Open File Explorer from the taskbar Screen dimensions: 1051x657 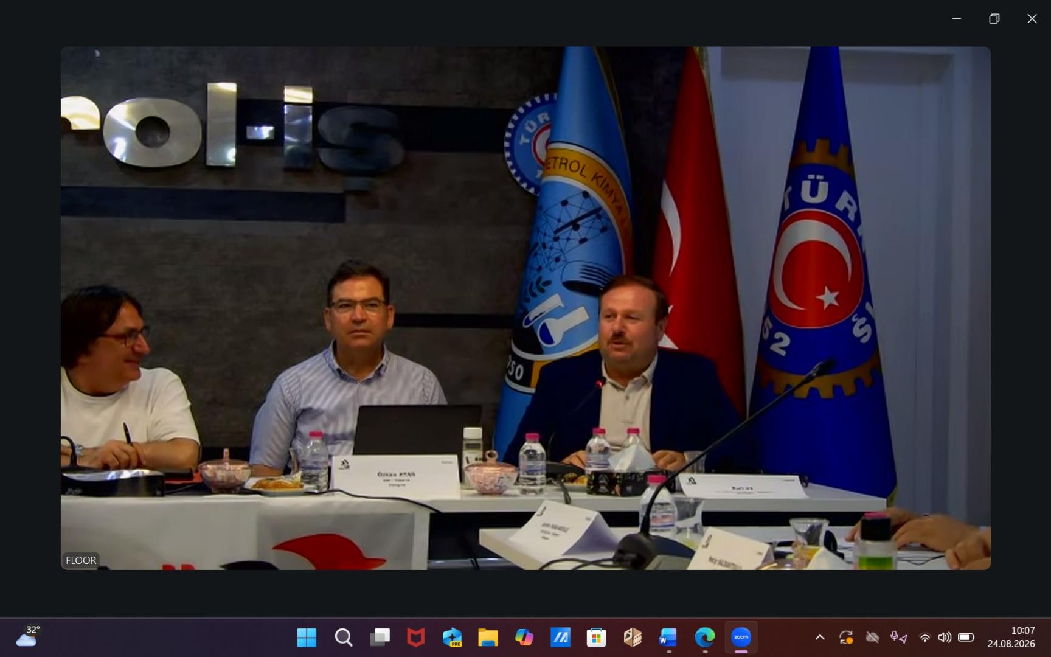tap(488, 638)
